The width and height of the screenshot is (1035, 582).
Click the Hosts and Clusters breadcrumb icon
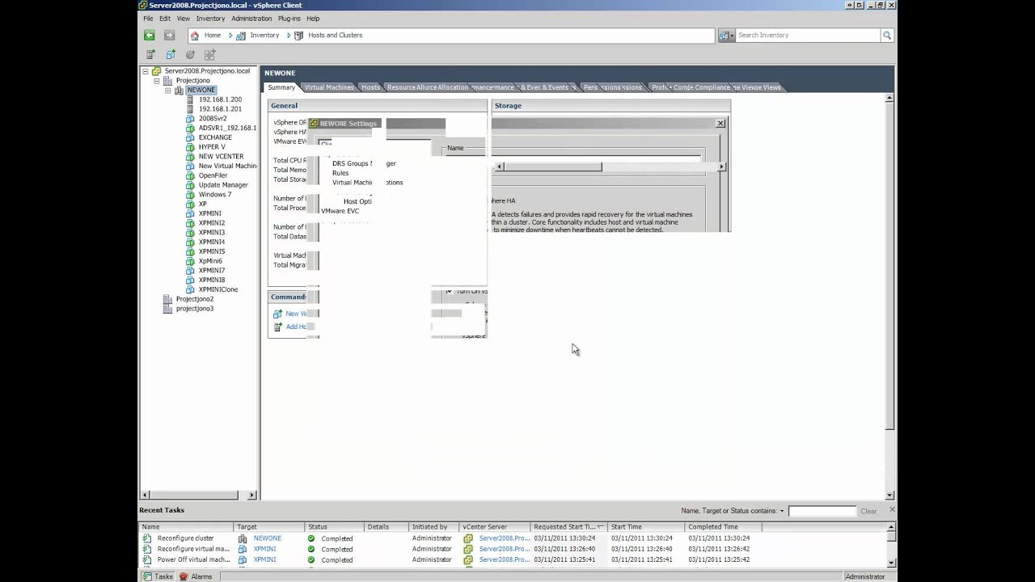point(298,36)
